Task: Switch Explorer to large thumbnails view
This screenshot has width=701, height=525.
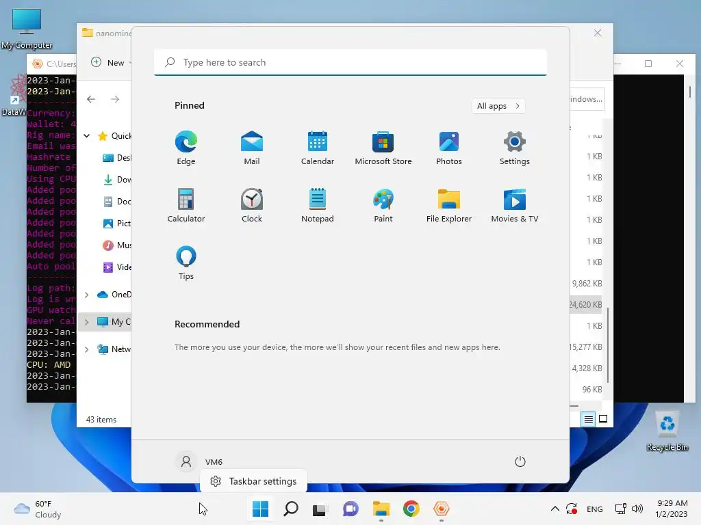Action: coord(603,419)
